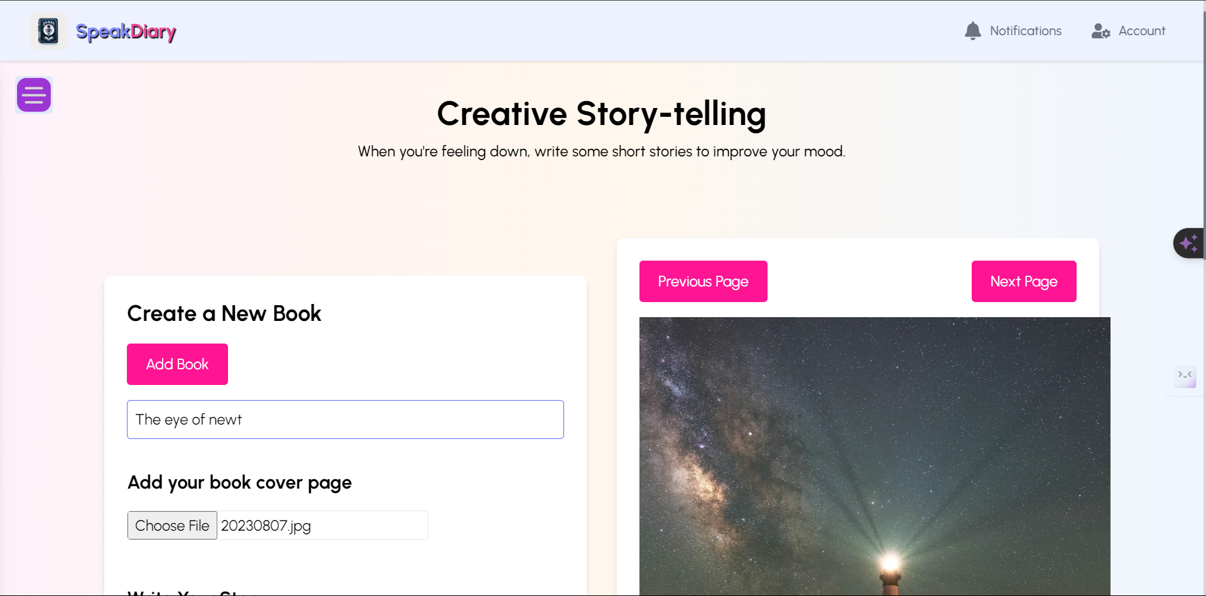Click the "Add your book cover page" label
Viewport: 1206px width, 596px height.
(x=239, y=482)
